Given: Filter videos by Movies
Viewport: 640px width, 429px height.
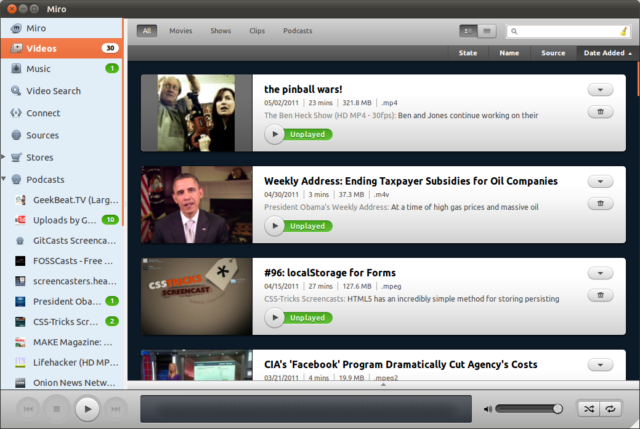Looking at the screenshot, I should click(181, 31).
